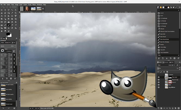Switch to the Channels tab
This screenshot has width=181, height=110.
[166, 62]
